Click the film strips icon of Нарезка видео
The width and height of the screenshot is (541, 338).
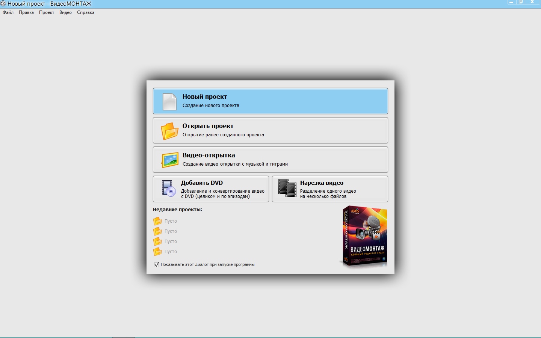click(x=287, y=188)
